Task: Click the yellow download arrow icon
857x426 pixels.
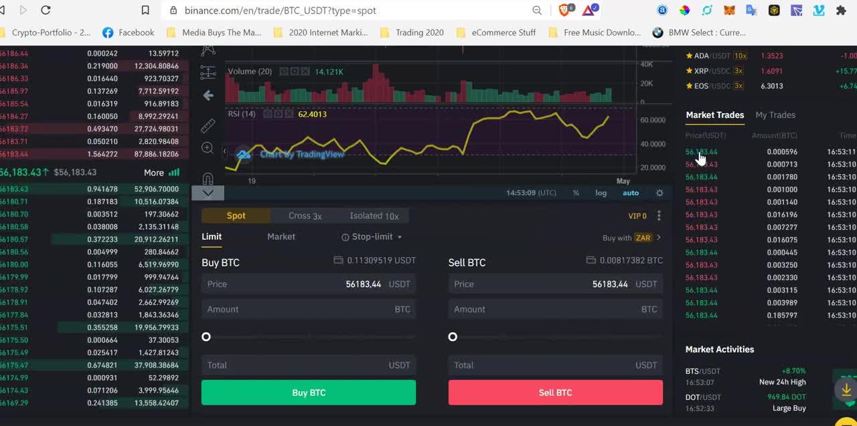Action: [846, 389]
